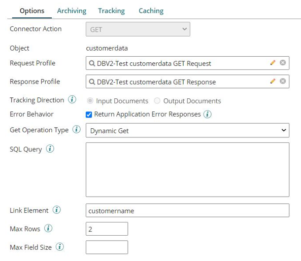
Task: Click inside the SQL Query text area
Action: tap(187, 170)
